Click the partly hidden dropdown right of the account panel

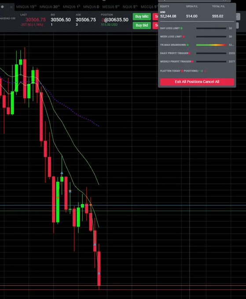point(238,17)
